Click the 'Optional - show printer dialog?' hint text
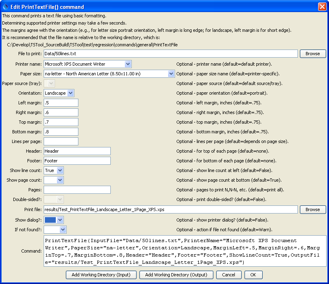 [x=222, y=220]
